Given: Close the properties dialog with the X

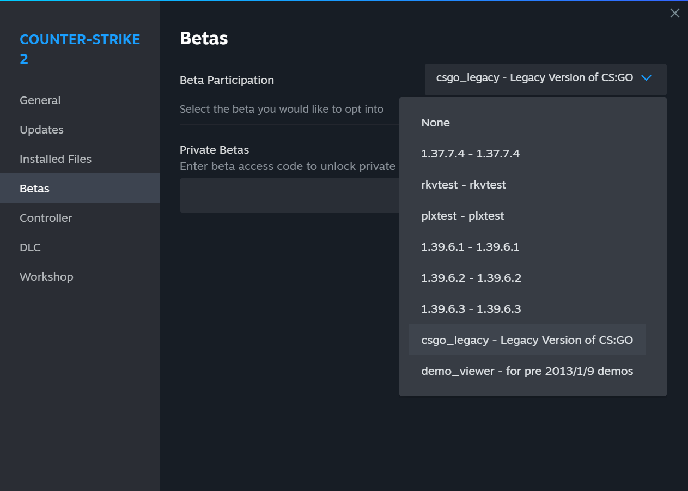Looking at the screenshot, I should point(674,14).
